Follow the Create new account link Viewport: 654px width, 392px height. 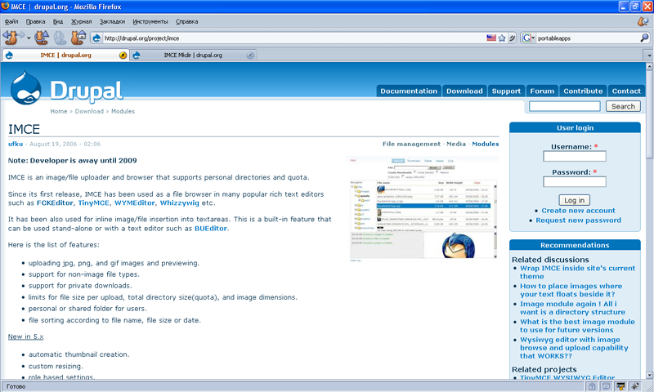coord(578,211)
